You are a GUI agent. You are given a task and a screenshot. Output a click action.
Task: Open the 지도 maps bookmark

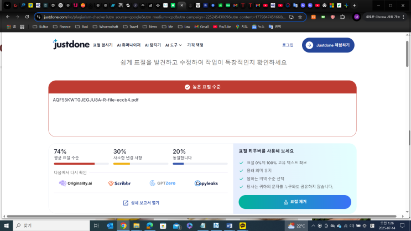tap(242, 27)
